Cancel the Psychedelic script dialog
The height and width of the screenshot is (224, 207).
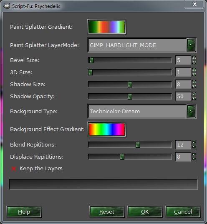pyautogui.click(x=183, y=212)
